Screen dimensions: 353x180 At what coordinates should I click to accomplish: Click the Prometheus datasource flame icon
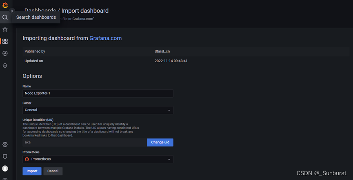pos(27,159)
